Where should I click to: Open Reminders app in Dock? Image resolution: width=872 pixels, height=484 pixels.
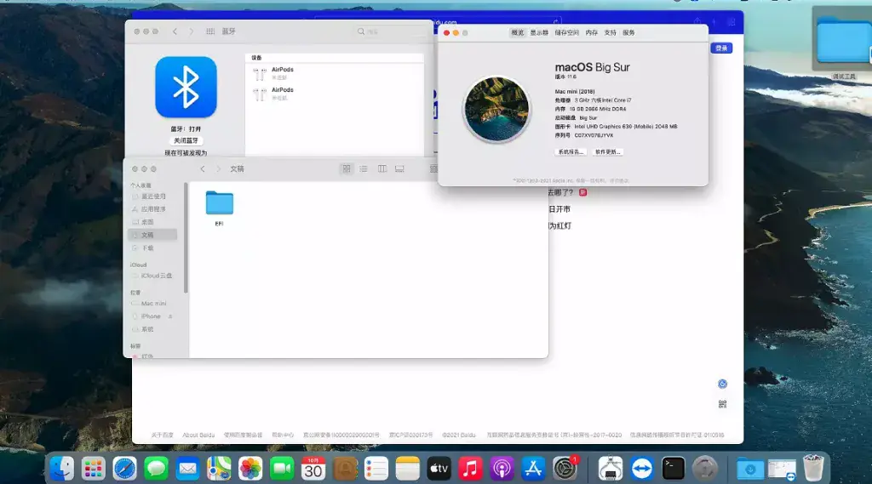coord(376,469)
